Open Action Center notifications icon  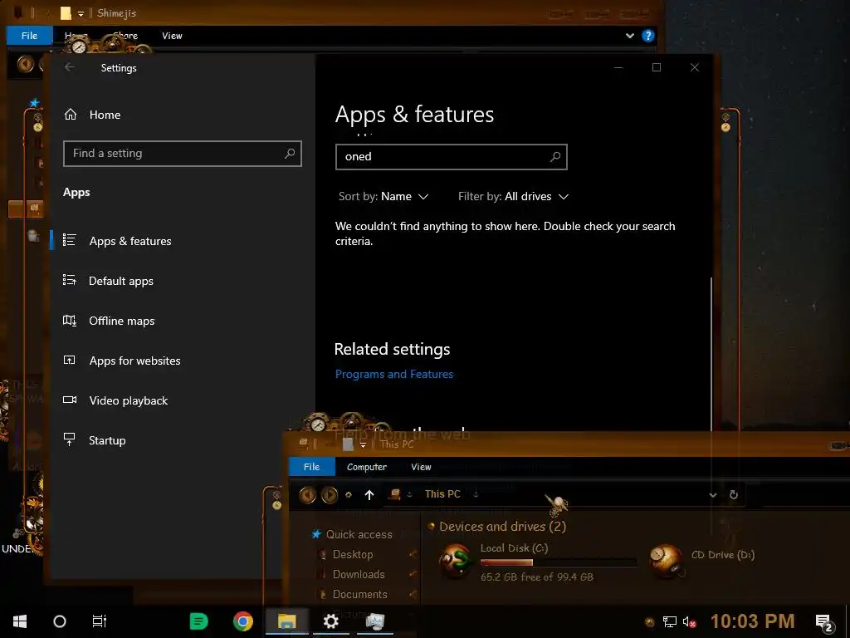pyautogui.click(x=824, y=622)
